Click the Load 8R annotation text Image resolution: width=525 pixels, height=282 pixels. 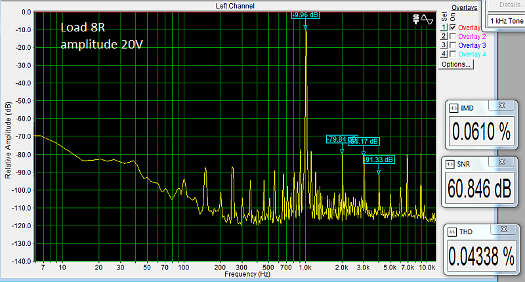click(83, 28)
